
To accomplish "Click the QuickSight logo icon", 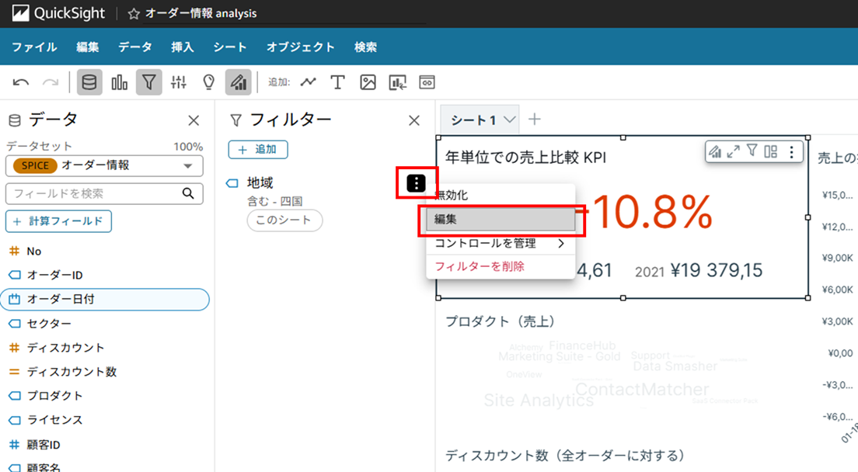I will (20, 13).
